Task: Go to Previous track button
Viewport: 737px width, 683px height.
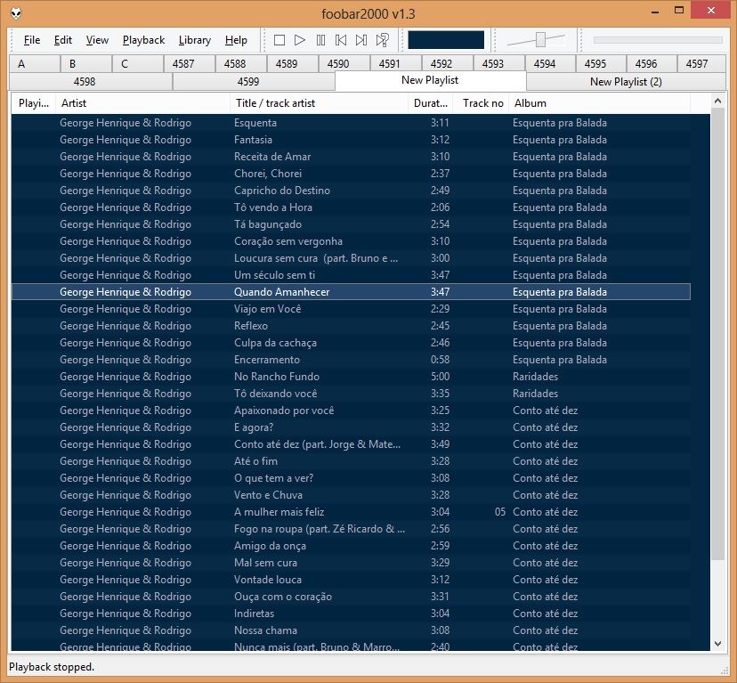Action: coord(341,40)
